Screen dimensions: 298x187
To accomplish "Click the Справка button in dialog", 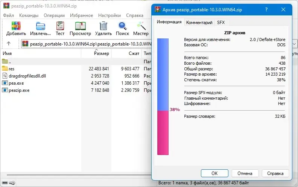I will 275,173.
